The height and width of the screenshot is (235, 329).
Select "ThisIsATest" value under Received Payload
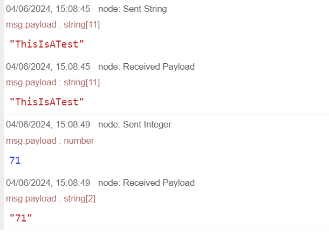(x=47, y=102)
